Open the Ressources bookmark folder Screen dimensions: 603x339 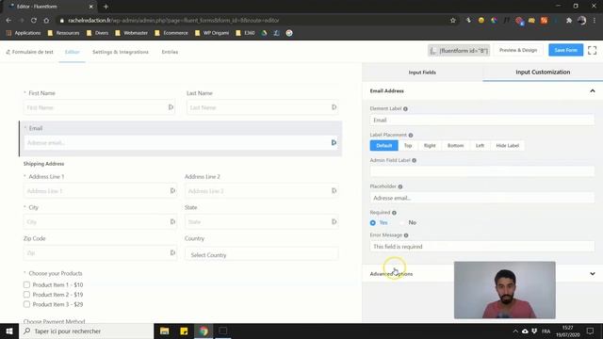click(63, 33)
